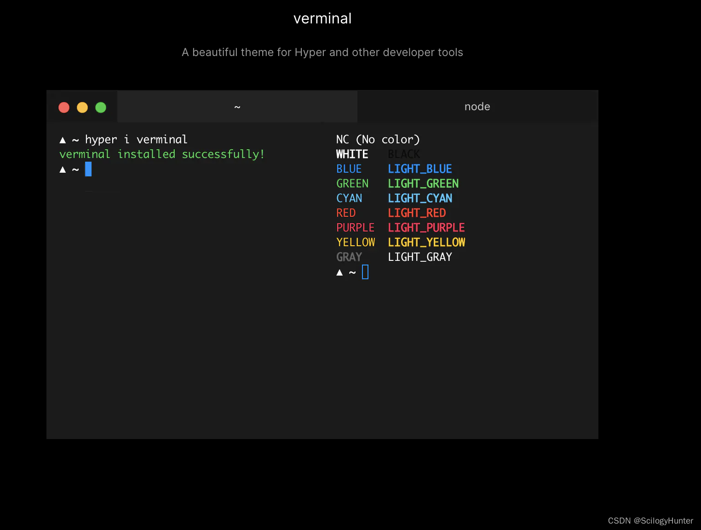Image resolution: width=701 pixels, height=530 pixels.
Task: Click the hollow blue cursor in right pane
Action: (365, 272)
